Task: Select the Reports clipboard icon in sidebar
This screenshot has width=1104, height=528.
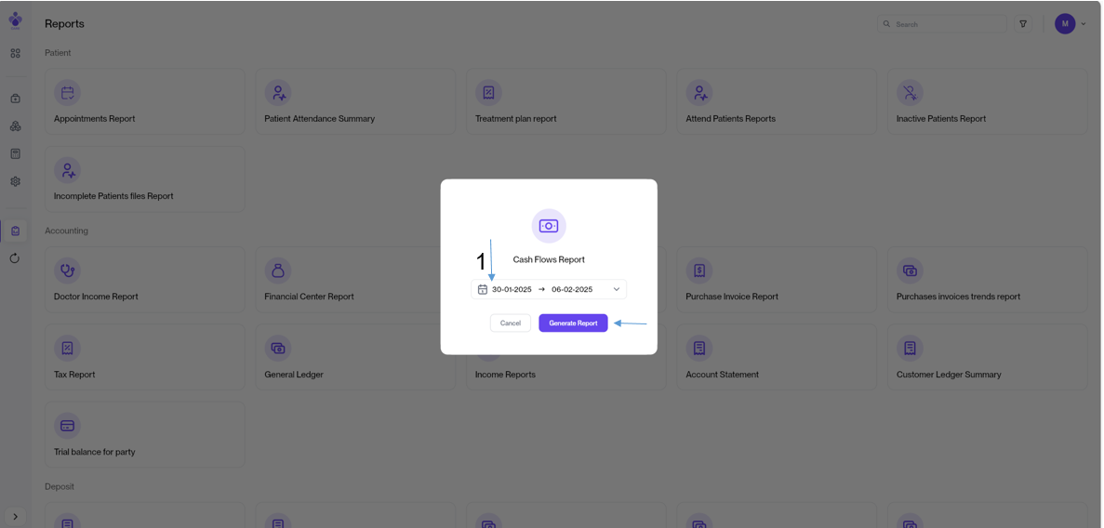Action: tap(15, 231)
